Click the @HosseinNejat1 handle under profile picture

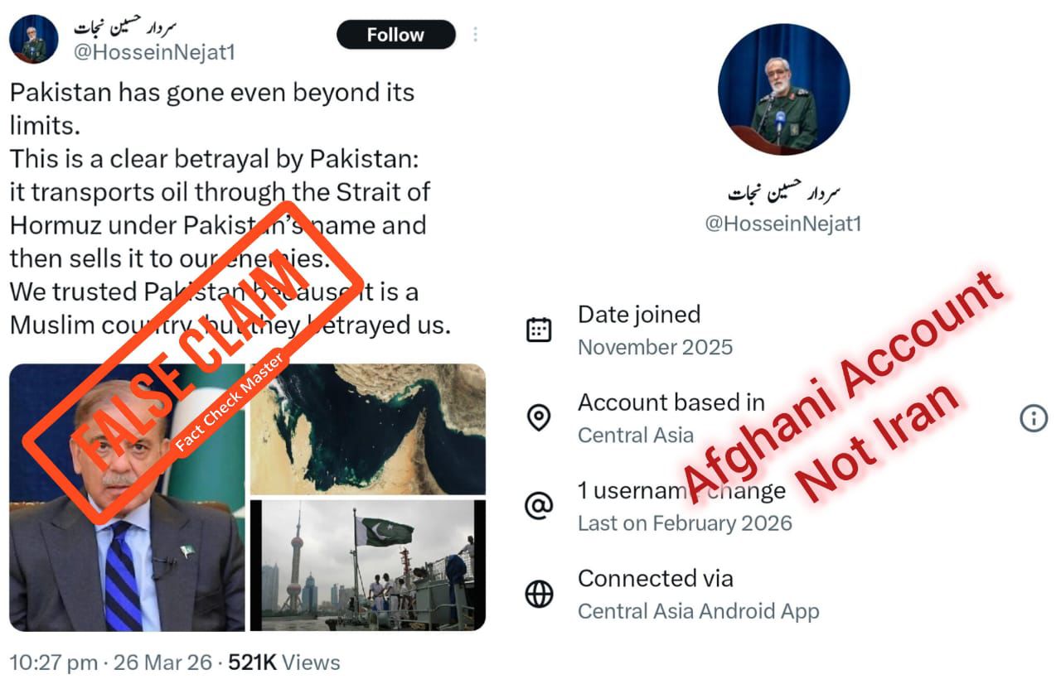782,224
